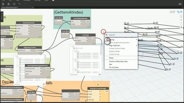Open the Lacing submenu arrow

[x=137, y=40]
